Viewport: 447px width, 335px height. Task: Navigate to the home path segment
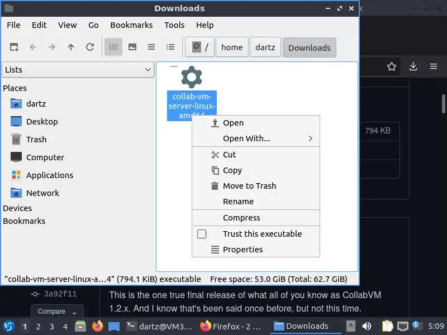pyautogui.click(x=232, y=47)
